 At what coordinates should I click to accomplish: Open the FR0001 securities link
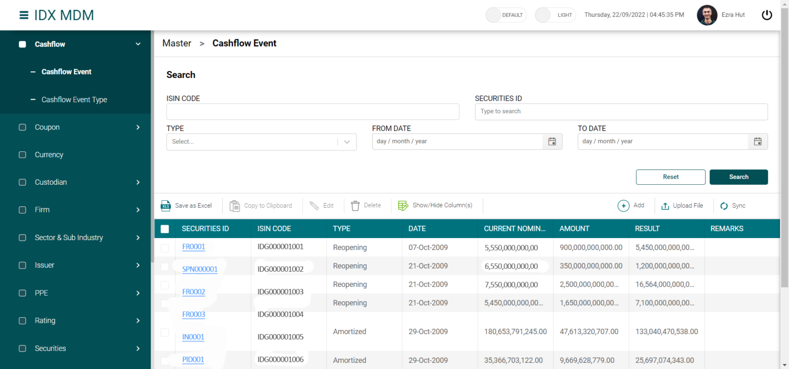tap(194, 247)
